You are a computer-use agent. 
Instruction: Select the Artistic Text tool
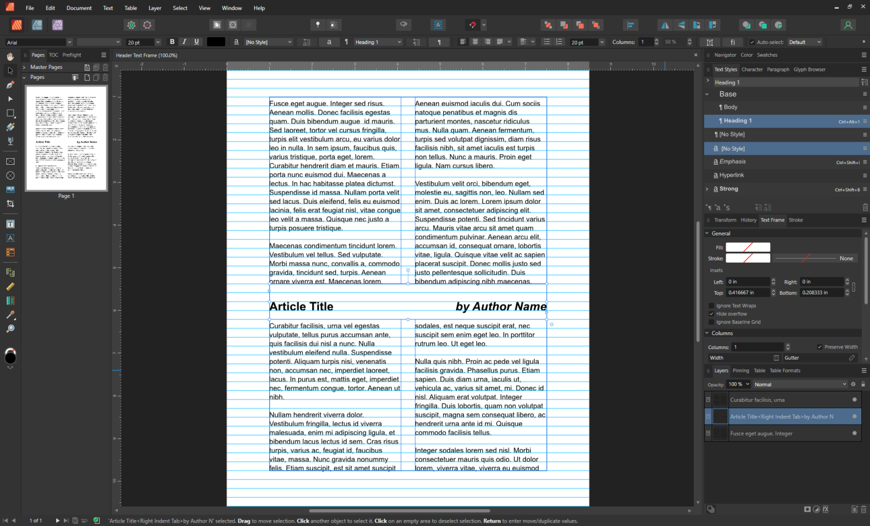coord(10,238)
